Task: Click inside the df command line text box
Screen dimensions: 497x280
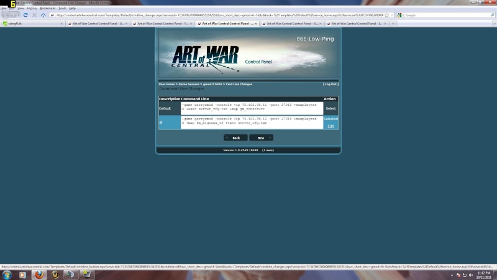Action: 252,122
